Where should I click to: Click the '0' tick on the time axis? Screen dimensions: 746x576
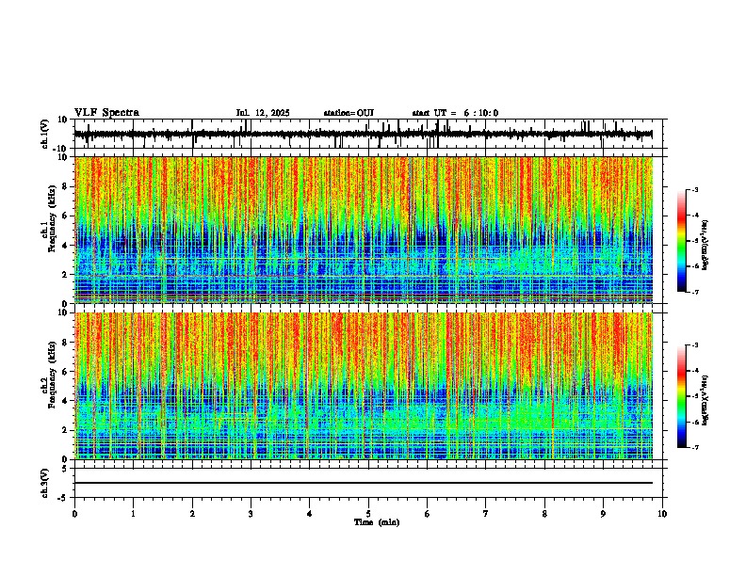[x=74, y=514]
